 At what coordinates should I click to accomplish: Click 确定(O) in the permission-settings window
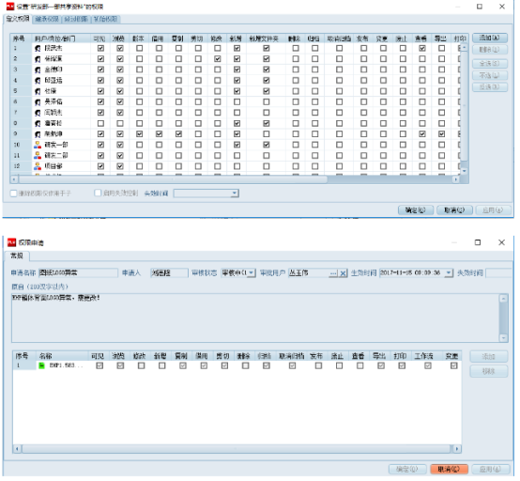pos(416,210)
